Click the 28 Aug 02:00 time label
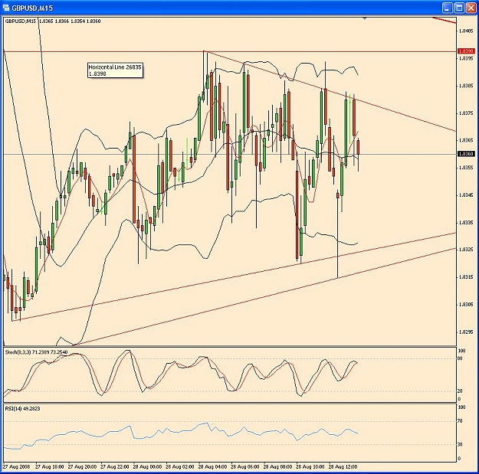 [x=180, y=466]
